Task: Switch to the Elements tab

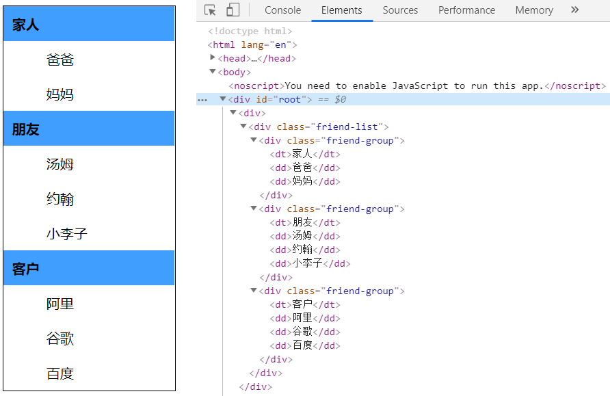Action: (341, 10)
